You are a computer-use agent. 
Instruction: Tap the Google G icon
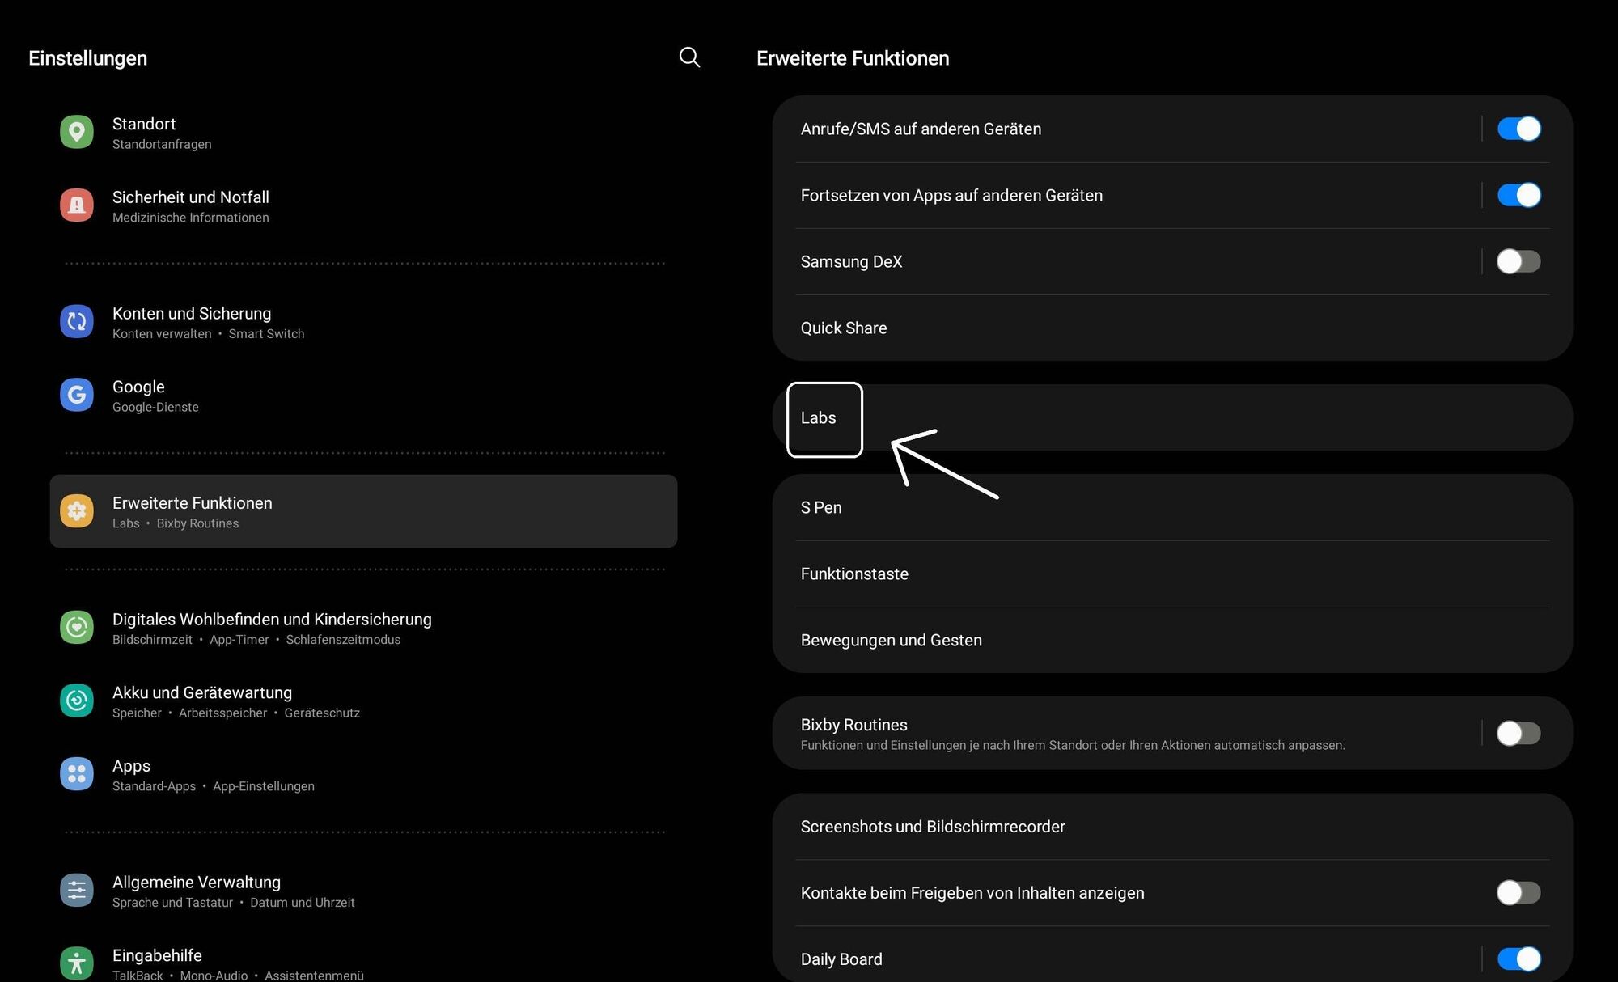tap(77, 395)
